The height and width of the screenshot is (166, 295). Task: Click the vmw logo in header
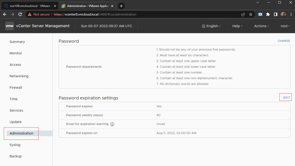coord(10,26)
